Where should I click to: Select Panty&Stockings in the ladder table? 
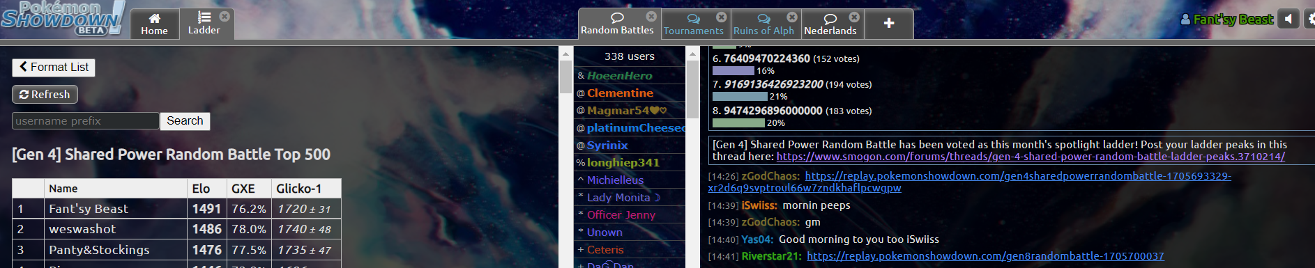tap(99, 250)
